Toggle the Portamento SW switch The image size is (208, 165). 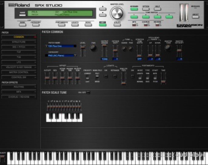[133, 76]
